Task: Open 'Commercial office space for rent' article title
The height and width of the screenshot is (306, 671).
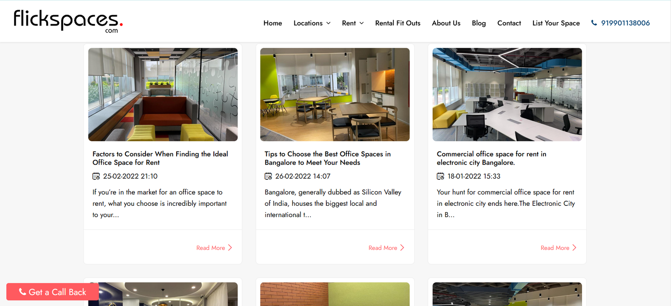Action: tap(492, 158)
